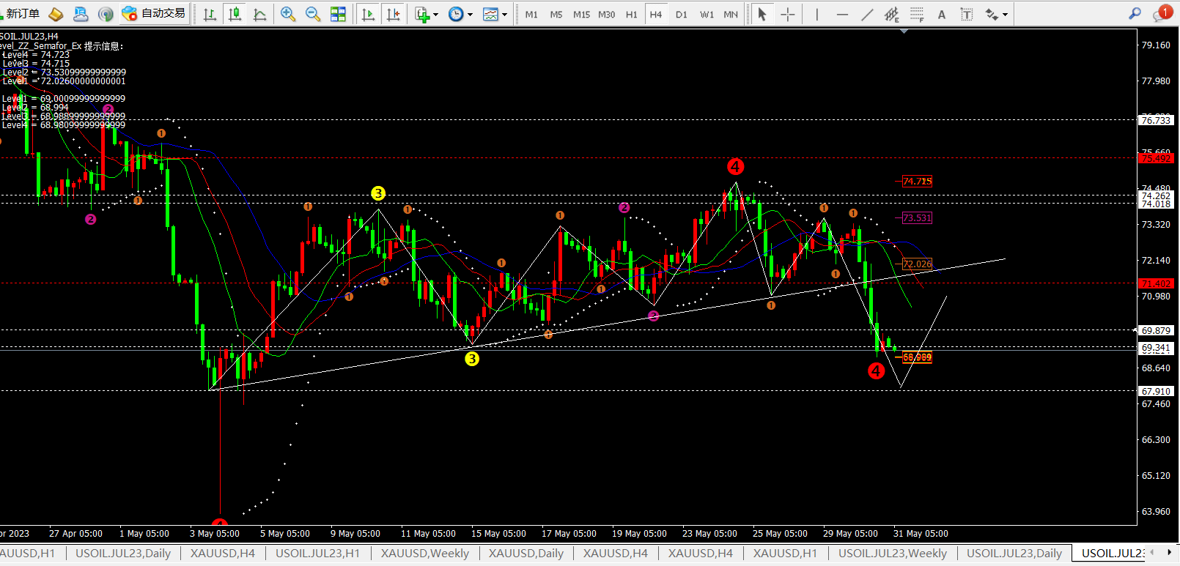Screen dimensions: 1180x566
Task: Select the W1 timeframe
Action: click(707, 14)
